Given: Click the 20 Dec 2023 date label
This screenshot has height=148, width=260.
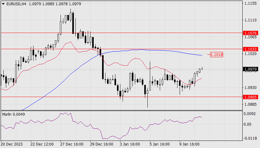Looking at the screenshot, I should click(12, 144).
